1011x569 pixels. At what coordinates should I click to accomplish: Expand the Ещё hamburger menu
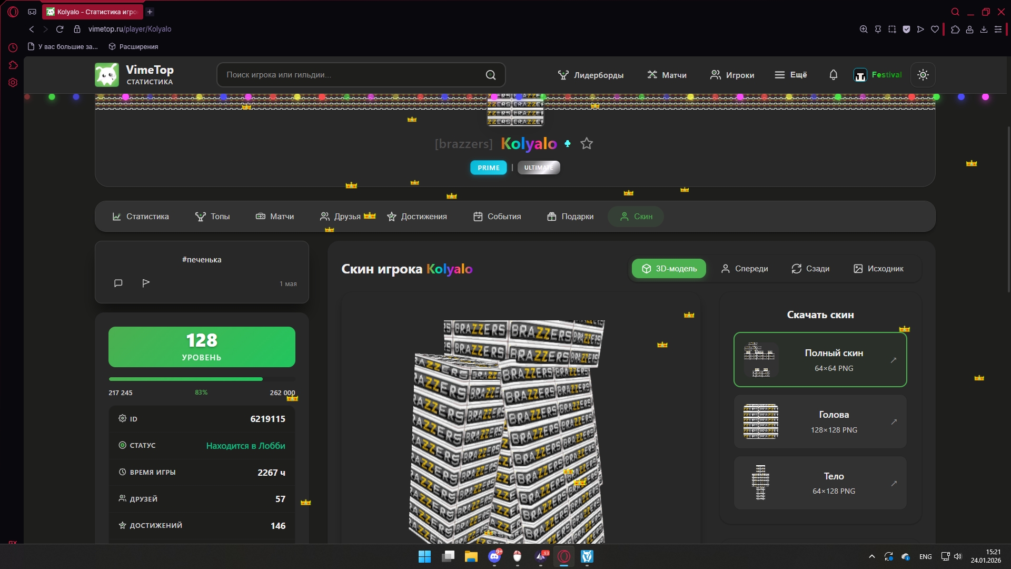tap(790, 75)
